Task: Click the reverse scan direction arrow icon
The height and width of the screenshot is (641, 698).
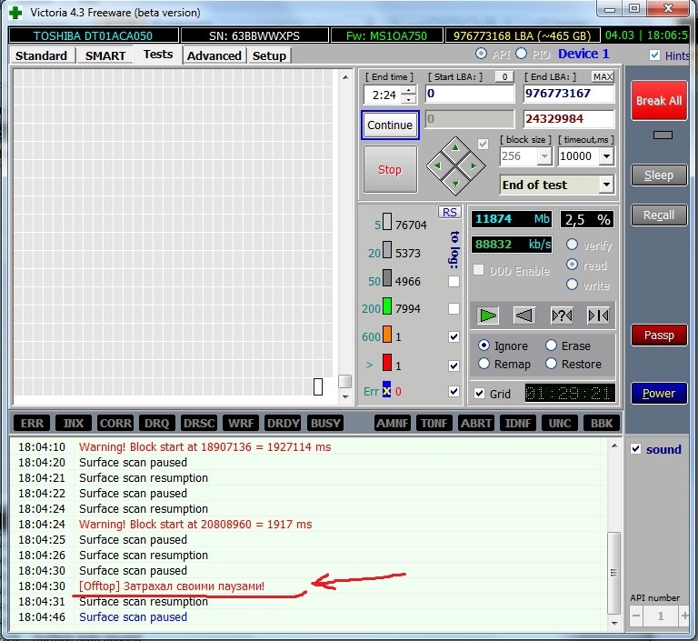Action: pos(524,315)
